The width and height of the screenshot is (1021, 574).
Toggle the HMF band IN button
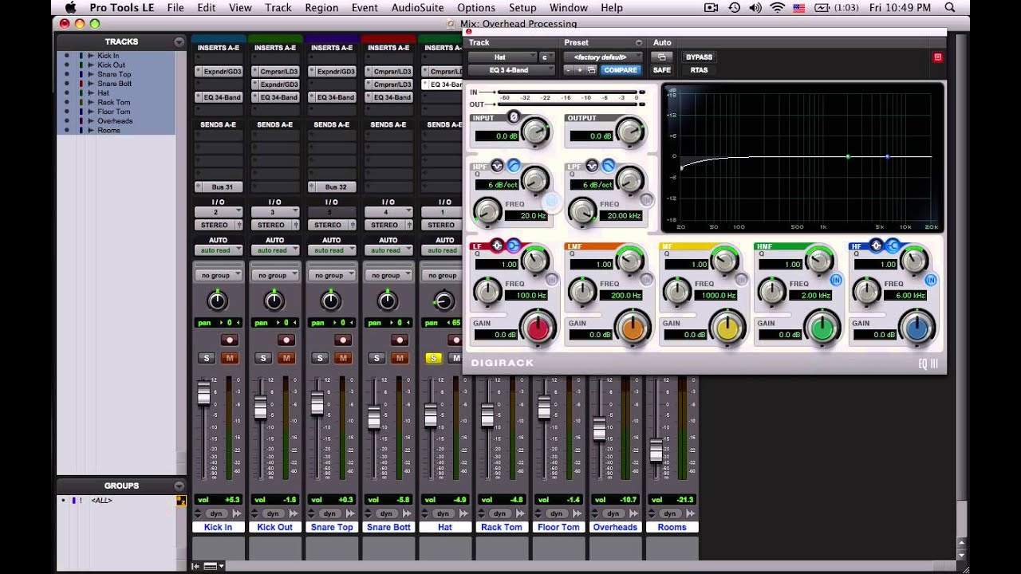pyautogui.click(x=836, y=280)
